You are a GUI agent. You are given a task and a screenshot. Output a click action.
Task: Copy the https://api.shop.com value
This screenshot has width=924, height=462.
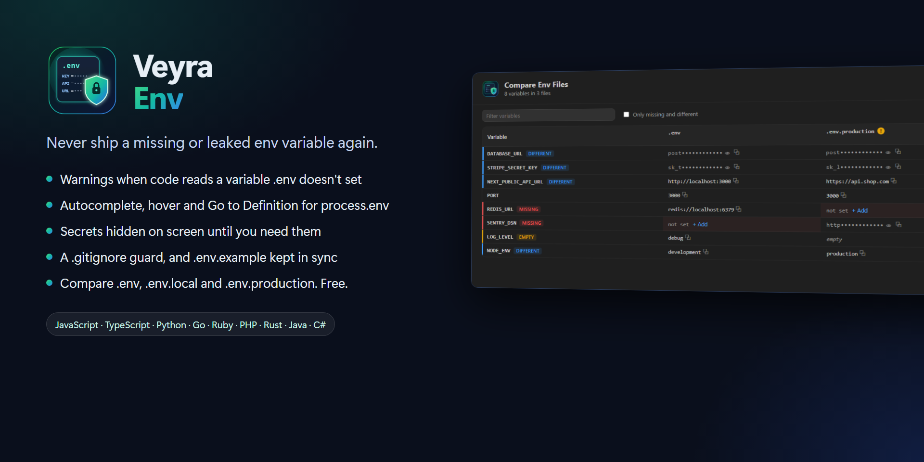click(x=893, y=180)
